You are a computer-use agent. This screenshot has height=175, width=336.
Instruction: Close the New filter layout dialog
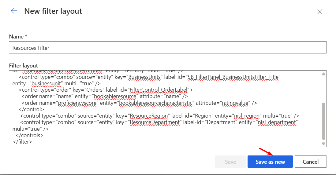point(320,12)
